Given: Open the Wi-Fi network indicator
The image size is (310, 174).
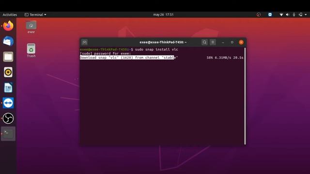Looking at the screenshot, I should tap(281, 14).
